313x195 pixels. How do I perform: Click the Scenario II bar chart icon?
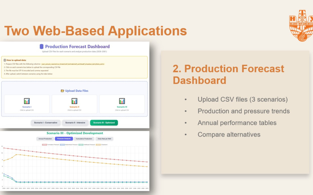click(74, 101)
